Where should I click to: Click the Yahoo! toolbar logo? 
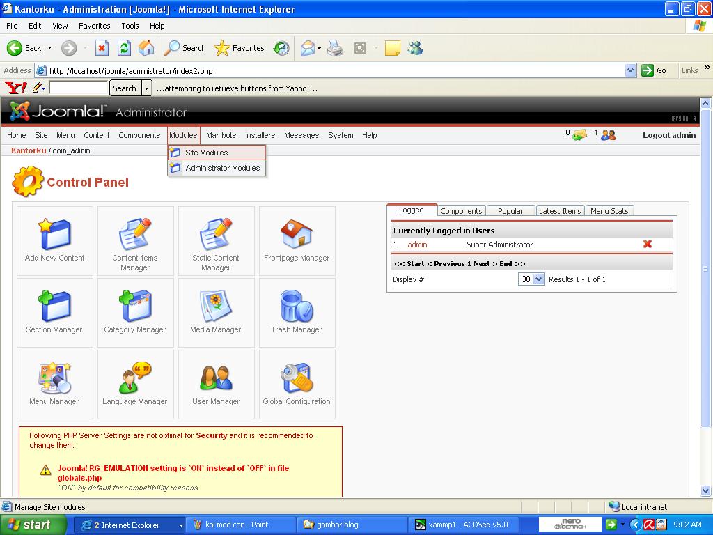point(15,87)
